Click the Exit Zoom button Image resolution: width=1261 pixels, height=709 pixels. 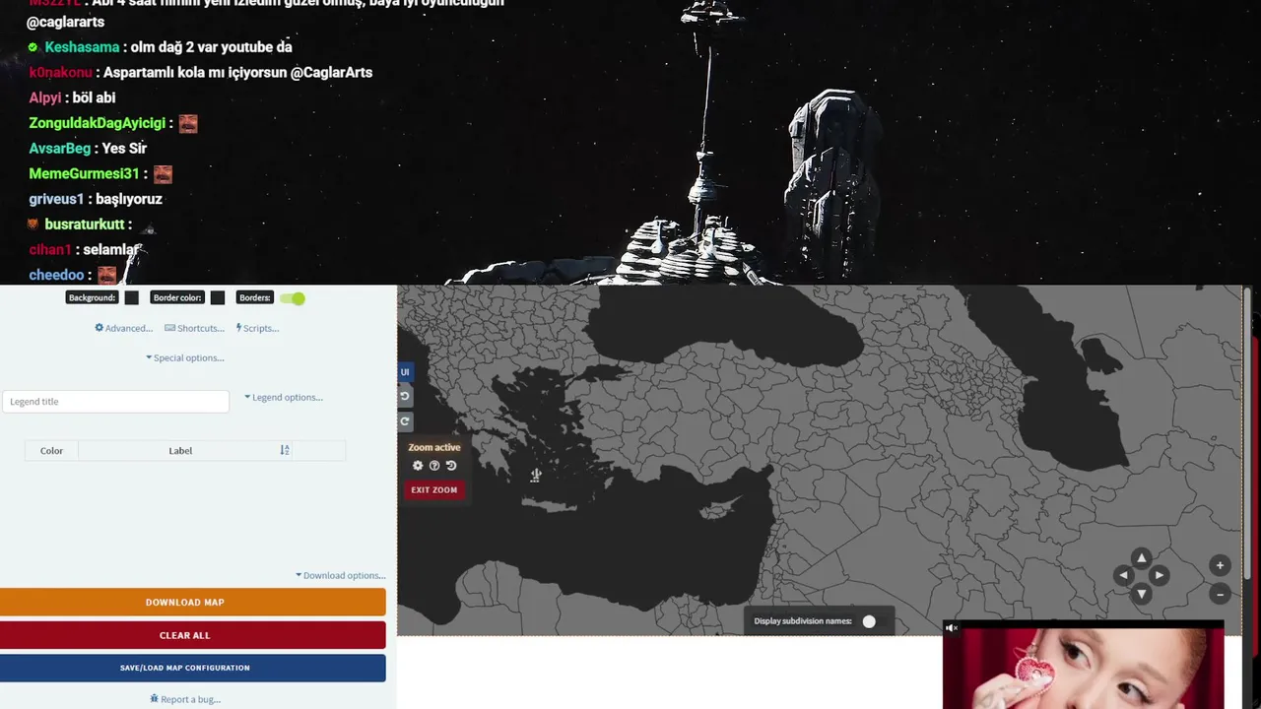click(433, 489)
